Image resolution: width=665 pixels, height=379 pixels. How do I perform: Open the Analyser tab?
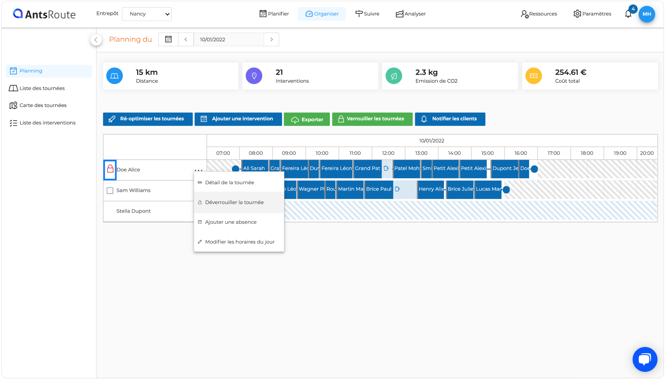(411, 14)
